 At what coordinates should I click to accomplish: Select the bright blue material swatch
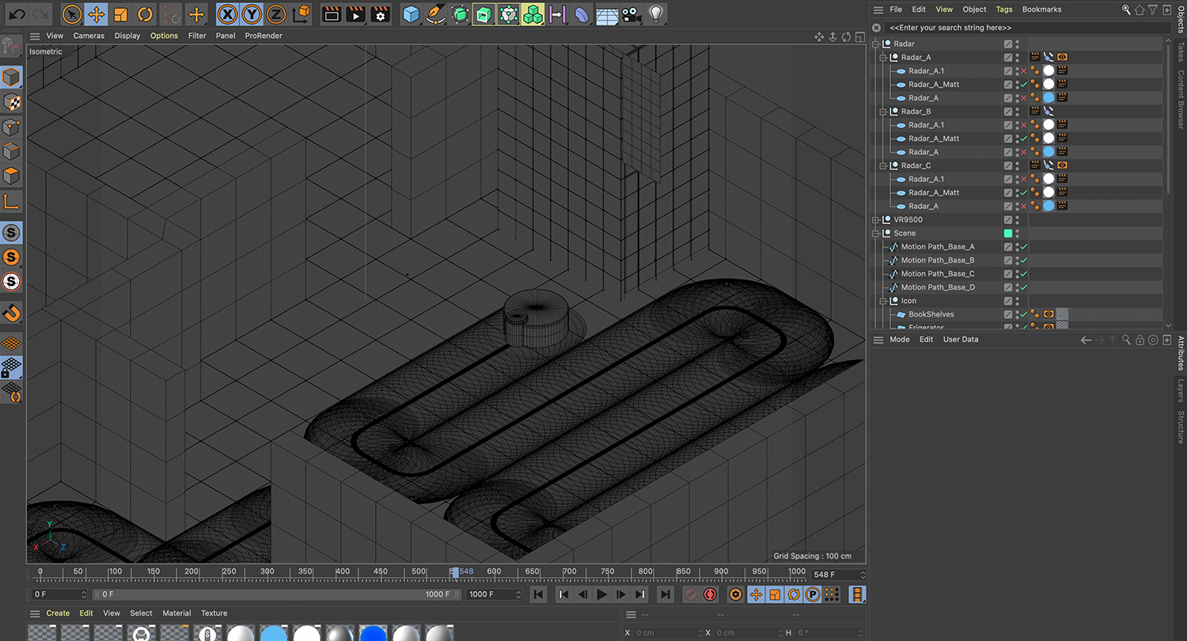(x=373, y=633)
